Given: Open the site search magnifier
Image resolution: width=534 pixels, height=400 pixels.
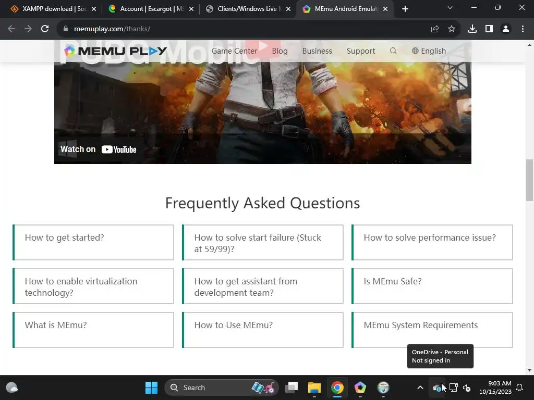Looking at the screenshot, I should (x=393, y=51).
